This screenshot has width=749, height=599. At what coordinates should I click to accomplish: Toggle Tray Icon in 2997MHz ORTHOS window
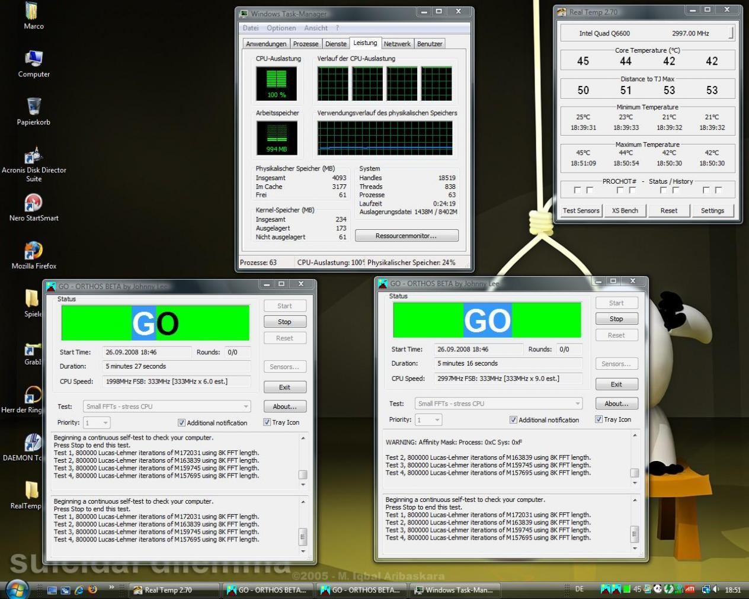tap(613, 419)
